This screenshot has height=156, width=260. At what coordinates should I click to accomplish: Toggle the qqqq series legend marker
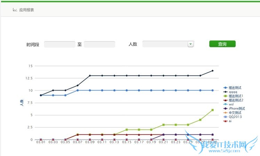225,92
